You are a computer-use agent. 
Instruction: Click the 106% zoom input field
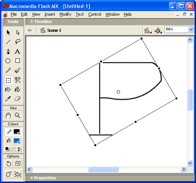(176, 30)
